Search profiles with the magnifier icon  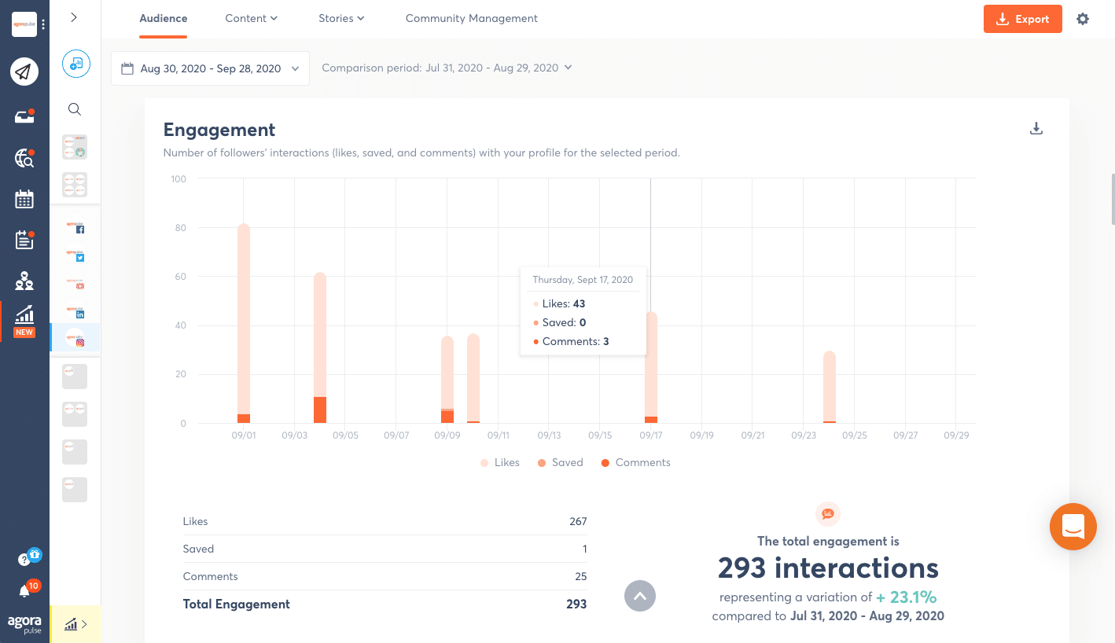pos(75,109)
